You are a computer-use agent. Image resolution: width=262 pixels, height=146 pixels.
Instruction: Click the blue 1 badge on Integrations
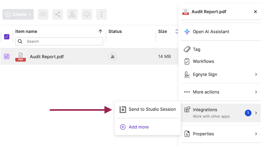coord(248,113)
